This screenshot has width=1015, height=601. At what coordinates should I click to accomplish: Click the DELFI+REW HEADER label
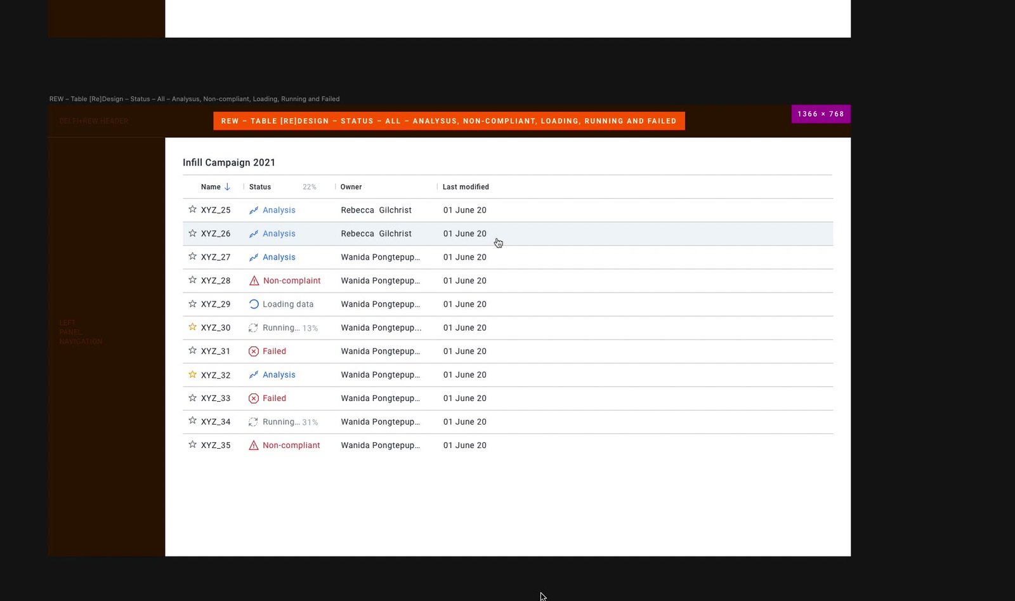[x=93, y=121]
